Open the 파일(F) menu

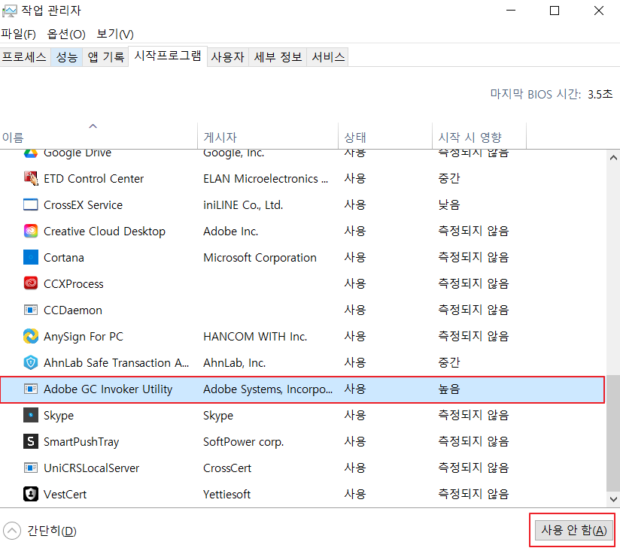point(18,34)
